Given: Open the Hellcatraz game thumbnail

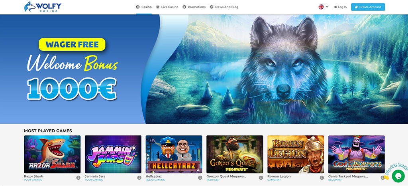Looking at the screenshot, I should (x=174, y=154).
